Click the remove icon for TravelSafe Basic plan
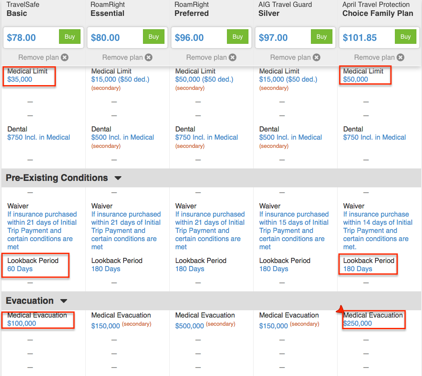This screenshot has width=422, height=376. [65, 57]
